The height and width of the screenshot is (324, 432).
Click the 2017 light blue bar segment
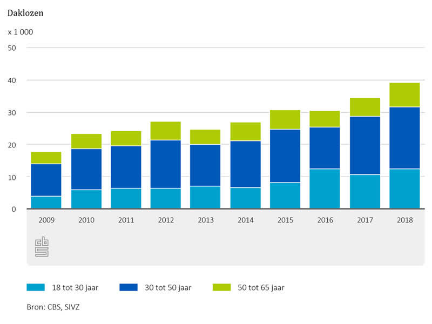click(x=364, y=191)
